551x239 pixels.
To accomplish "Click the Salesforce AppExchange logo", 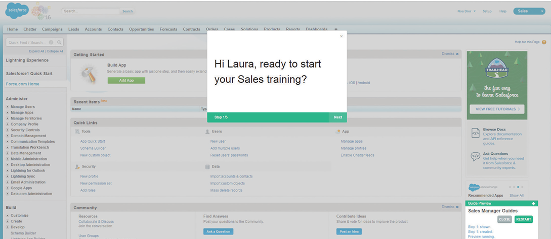I will [x=474, y=187].
